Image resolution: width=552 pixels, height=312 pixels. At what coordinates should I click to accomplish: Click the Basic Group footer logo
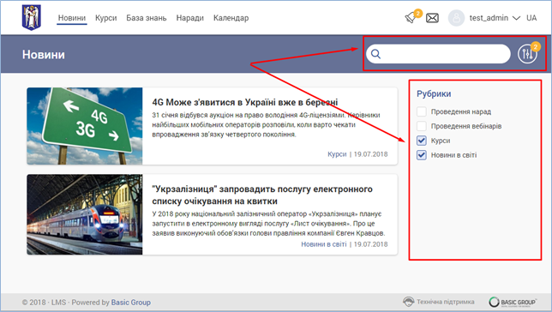pos(513,302)
